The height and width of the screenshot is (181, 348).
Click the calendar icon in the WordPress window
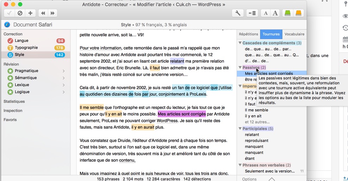point(345,40)
